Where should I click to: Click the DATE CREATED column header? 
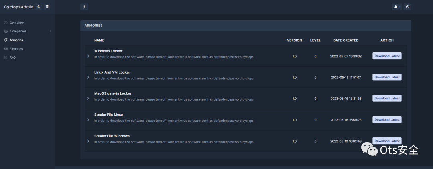click(346, 40)
